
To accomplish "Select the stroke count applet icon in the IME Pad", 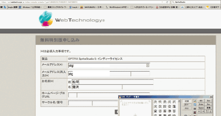I will point(195,112).
